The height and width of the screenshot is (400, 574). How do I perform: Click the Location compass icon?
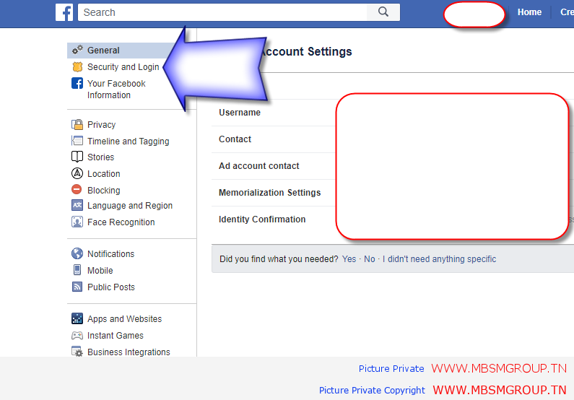pos(77,173)
